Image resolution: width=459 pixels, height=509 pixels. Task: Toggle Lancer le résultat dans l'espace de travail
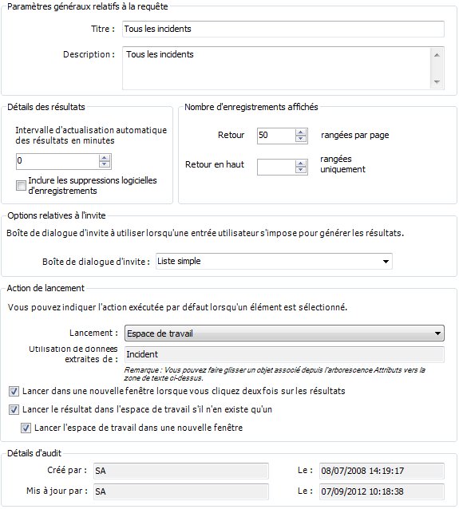pos(14,409)
